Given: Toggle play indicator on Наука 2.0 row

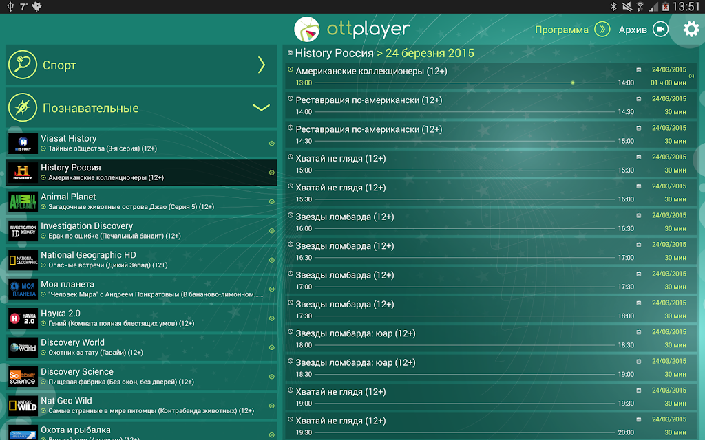Looking at the screenshot, I should pyautogui.click(x=271, y=319).
